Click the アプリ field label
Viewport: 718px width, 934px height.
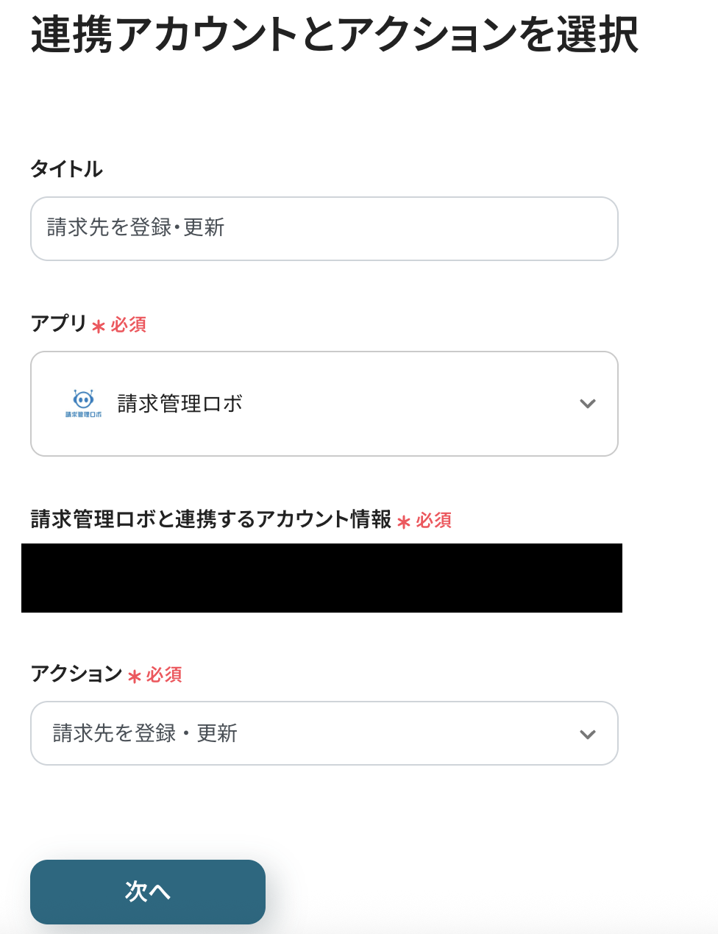(59, 324)
